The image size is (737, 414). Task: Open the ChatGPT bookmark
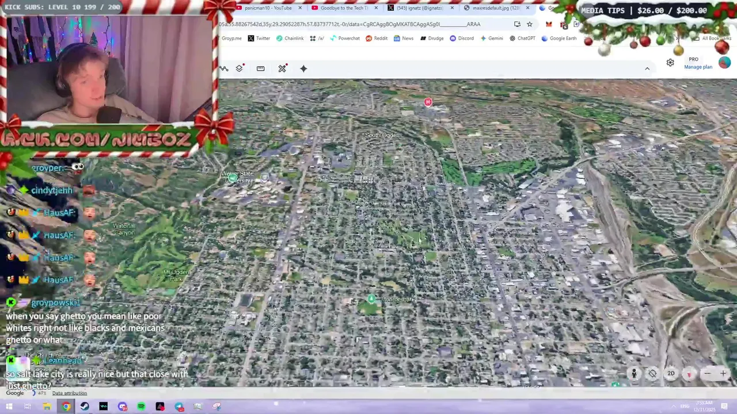(x=522, y=39)
